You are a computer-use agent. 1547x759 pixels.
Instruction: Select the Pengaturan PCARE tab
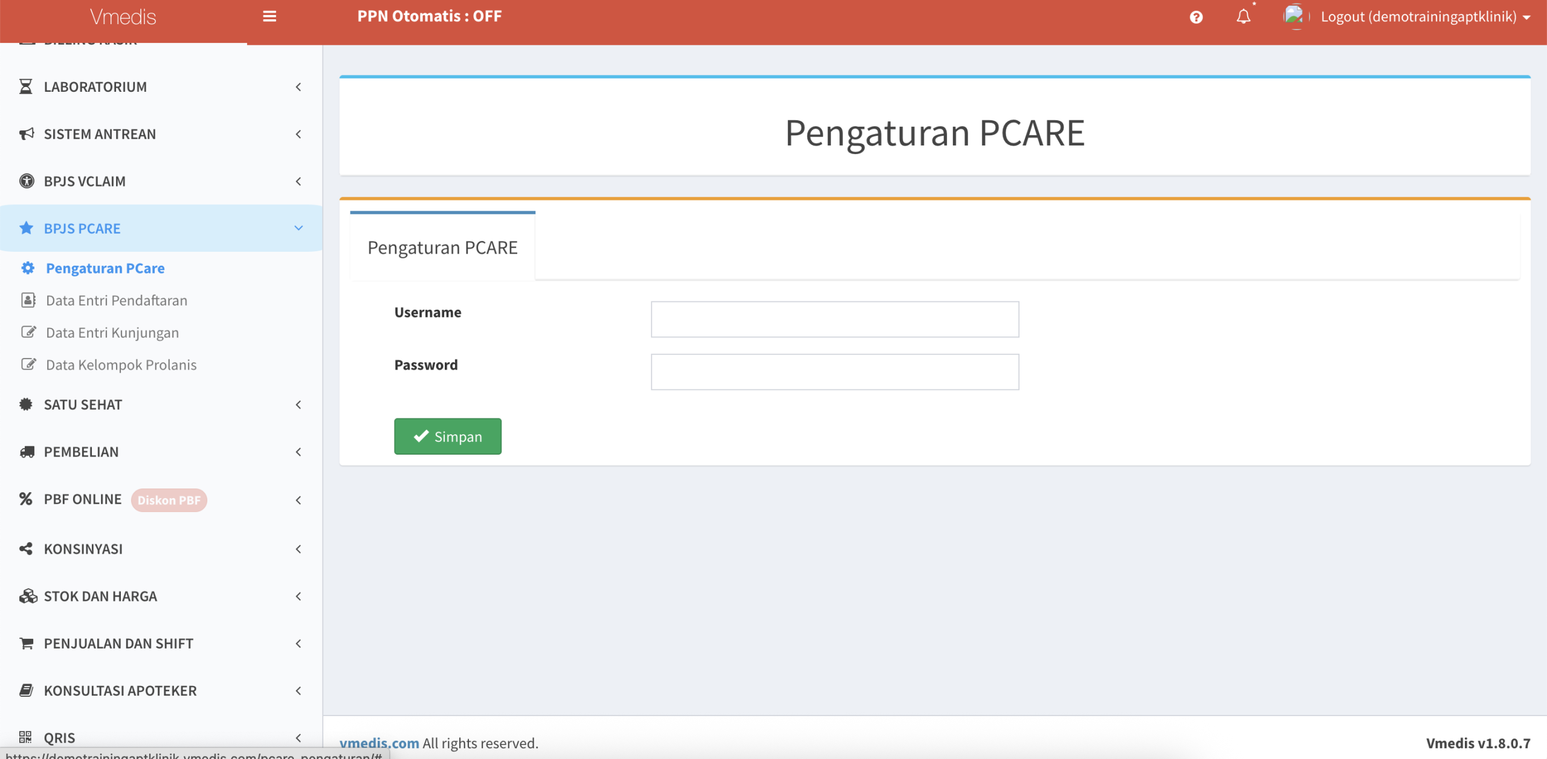442,248
